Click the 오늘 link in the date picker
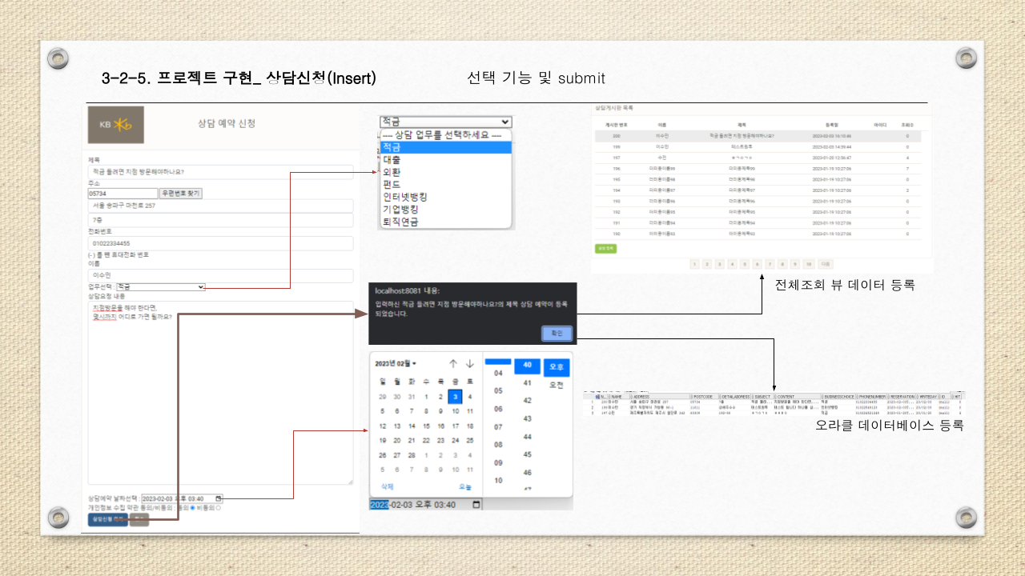Screen dimensions: 1025x576 (464, 486)
